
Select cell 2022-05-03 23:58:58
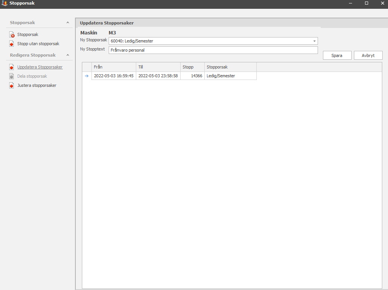point(158,76)
